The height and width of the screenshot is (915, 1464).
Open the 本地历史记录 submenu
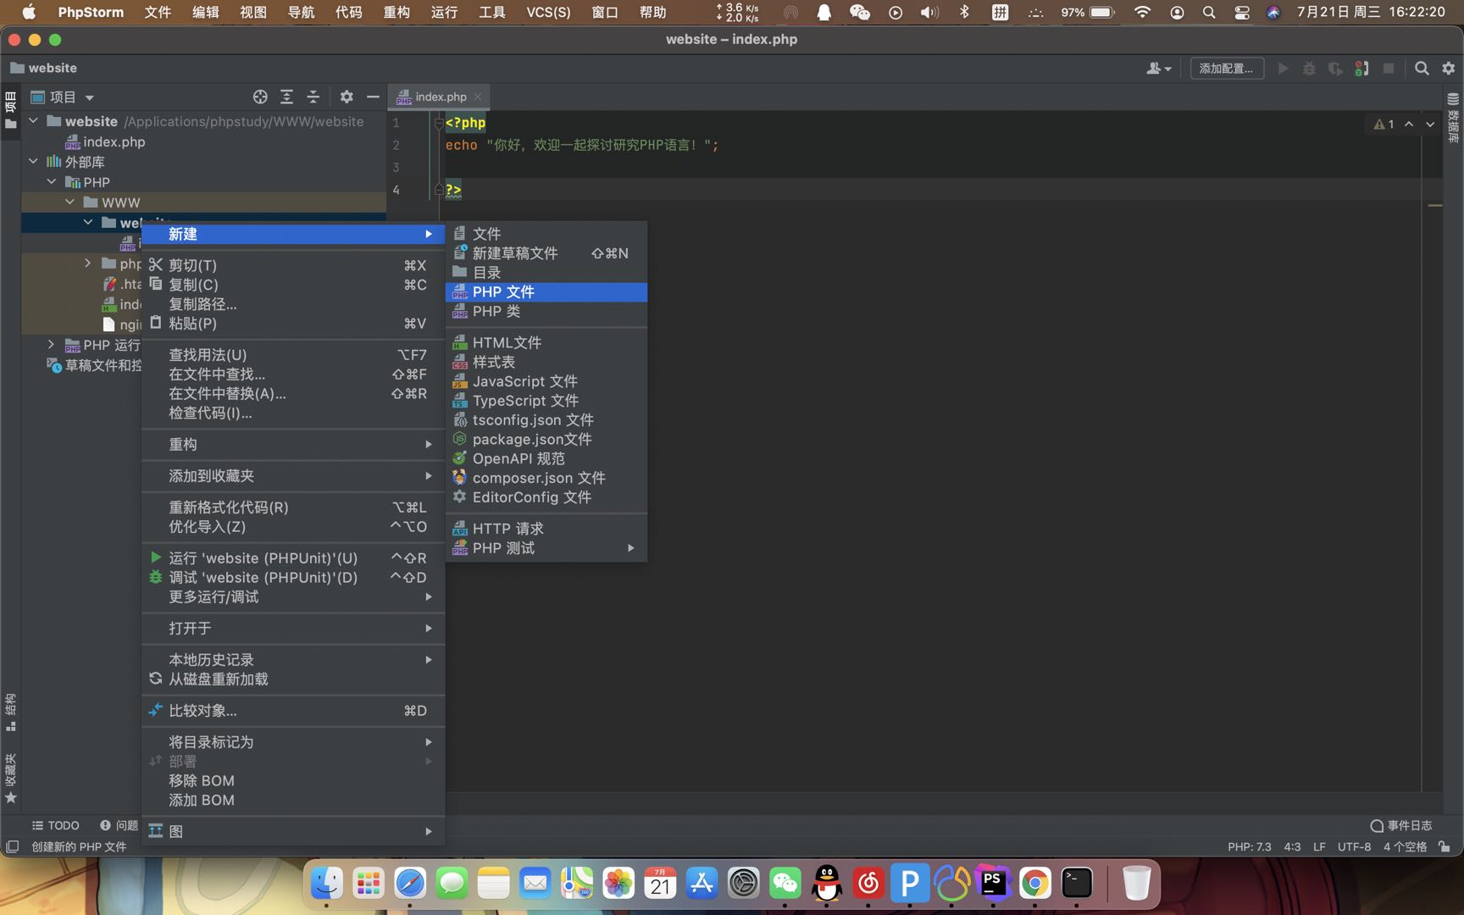(293, 660)
